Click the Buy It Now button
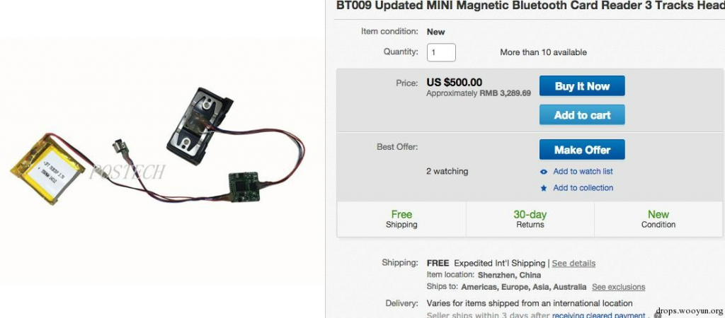Image resolution: width=725 pixels, height=318 pixels. tap(582, 86)
